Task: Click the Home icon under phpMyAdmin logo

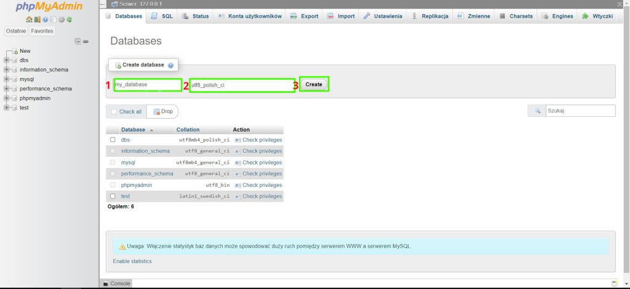Action: (x=29, y=20)
